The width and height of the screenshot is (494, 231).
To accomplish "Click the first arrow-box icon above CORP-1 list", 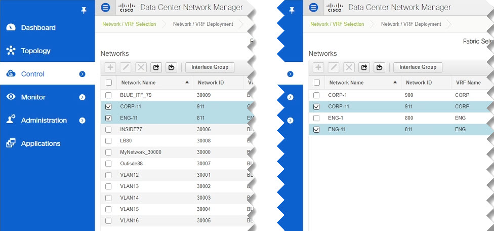I will (364, 67).
